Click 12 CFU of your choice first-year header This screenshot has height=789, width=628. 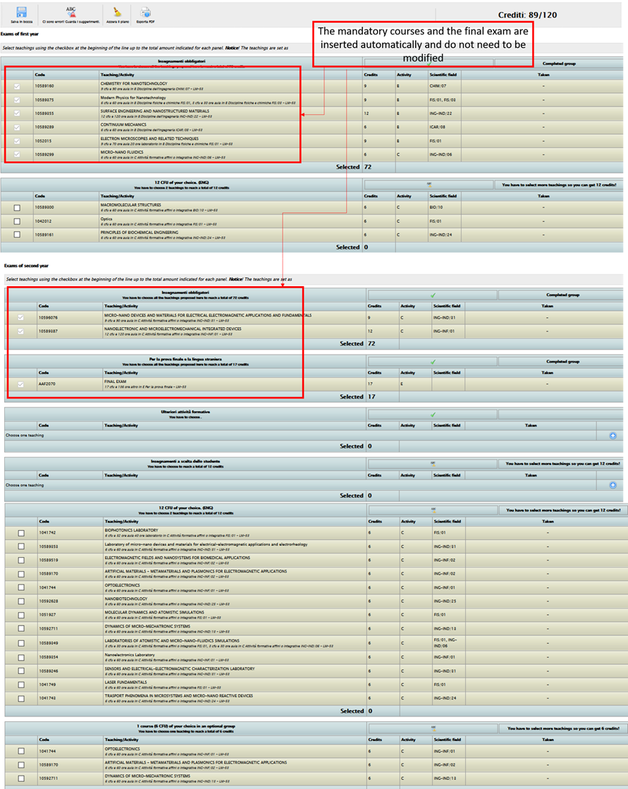182,183
